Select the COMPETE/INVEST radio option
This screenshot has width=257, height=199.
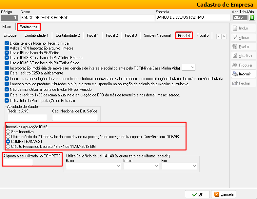tap(8, 142)
